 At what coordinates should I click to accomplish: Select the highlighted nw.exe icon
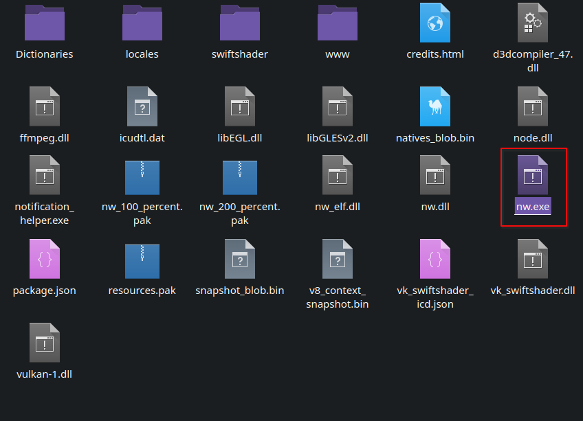[533, 175]
